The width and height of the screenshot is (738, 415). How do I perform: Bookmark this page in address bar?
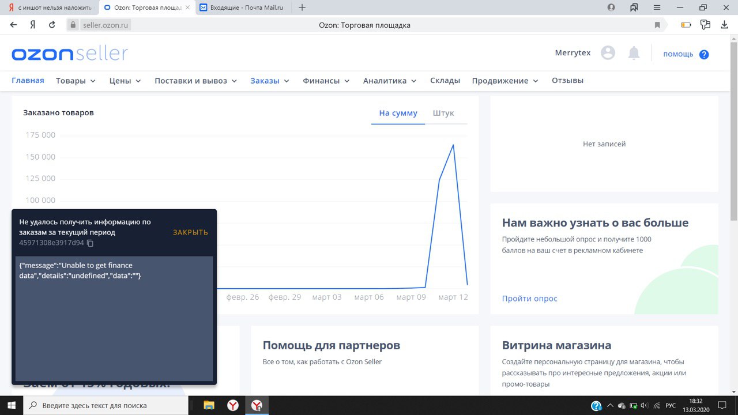(x=657, y=25)
